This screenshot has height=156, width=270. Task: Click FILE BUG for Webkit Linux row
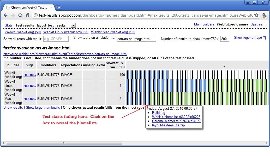click(x=29, y=86)
